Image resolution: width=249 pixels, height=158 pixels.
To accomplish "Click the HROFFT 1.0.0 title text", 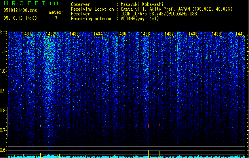I will [x=31, y=3].
